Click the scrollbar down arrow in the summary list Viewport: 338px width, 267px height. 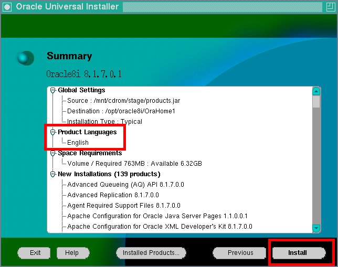[316, 228]
